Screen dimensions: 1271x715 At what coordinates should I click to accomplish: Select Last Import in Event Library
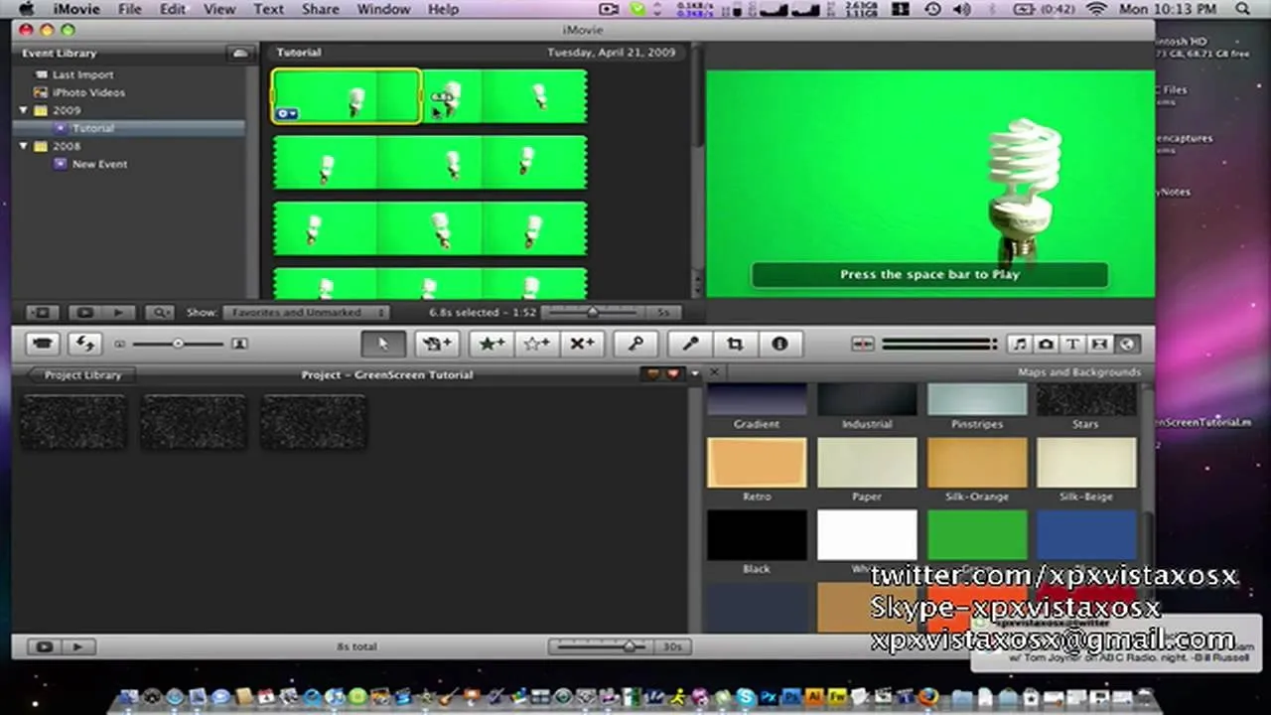[x=82, y=74]
